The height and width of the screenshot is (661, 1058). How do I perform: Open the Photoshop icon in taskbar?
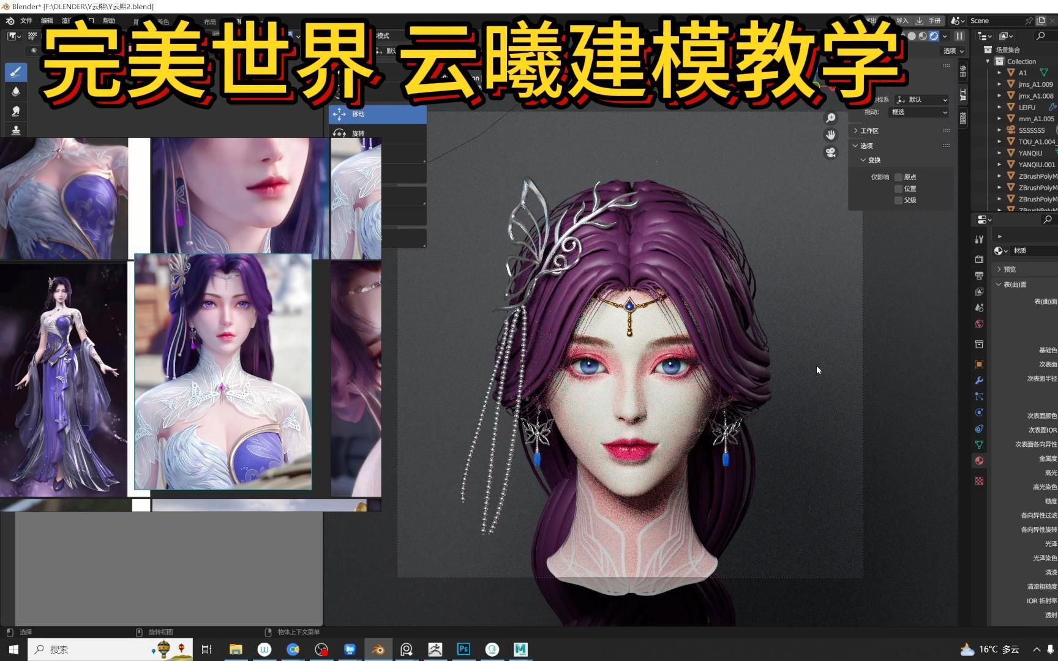[x=463, y=649]
